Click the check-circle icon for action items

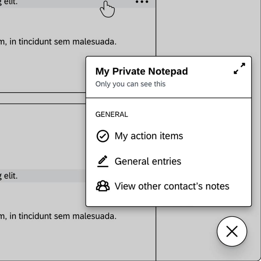pyautogui.click(x=103, y=136)
